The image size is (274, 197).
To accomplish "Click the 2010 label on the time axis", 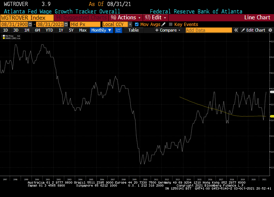I will coord(145,180).
